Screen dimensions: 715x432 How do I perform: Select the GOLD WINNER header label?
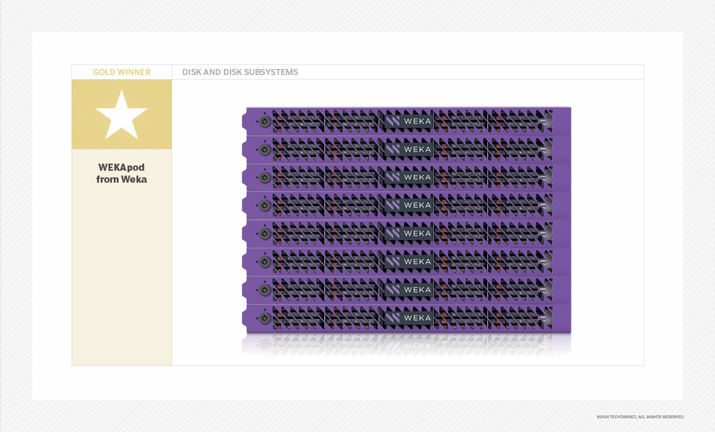tap(122, 72)
